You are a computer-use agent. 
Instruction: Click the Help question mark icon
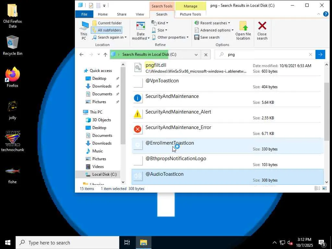(326, 14)
